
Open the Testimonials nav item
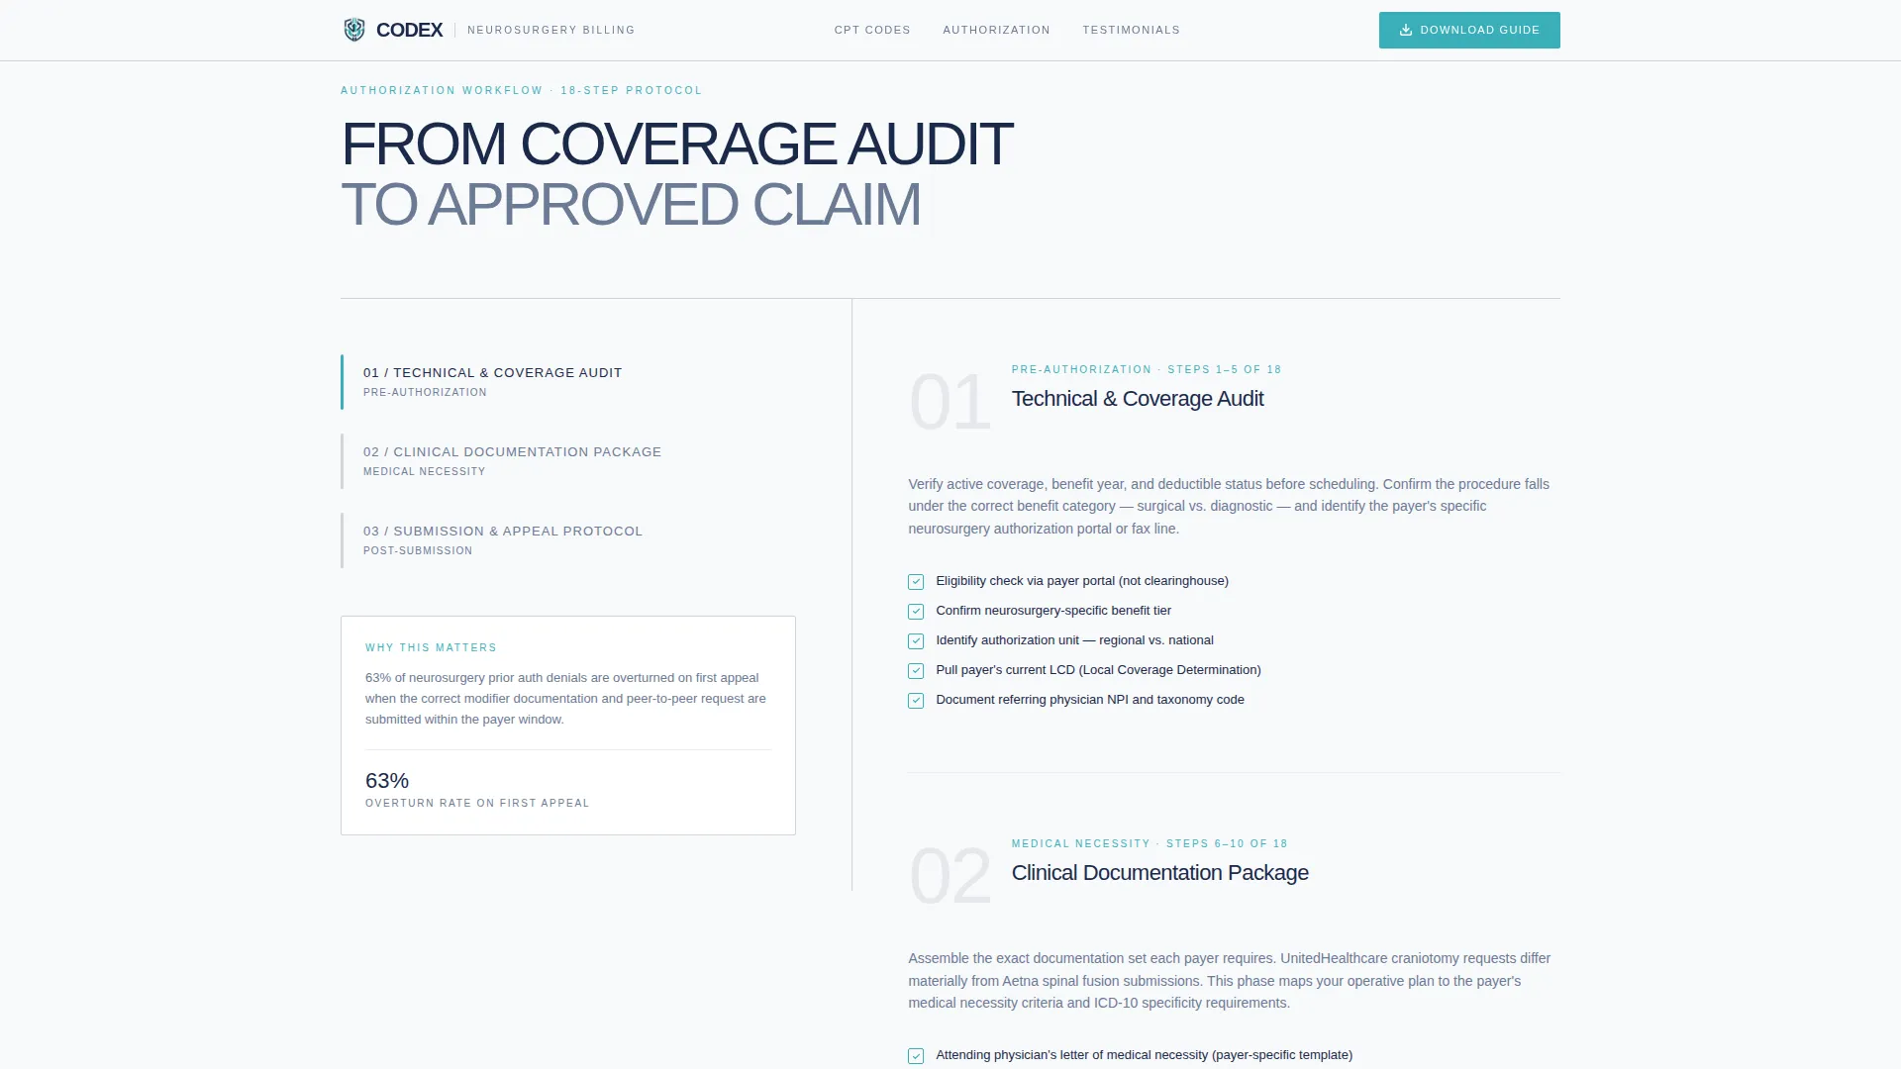pos(1131,30)
